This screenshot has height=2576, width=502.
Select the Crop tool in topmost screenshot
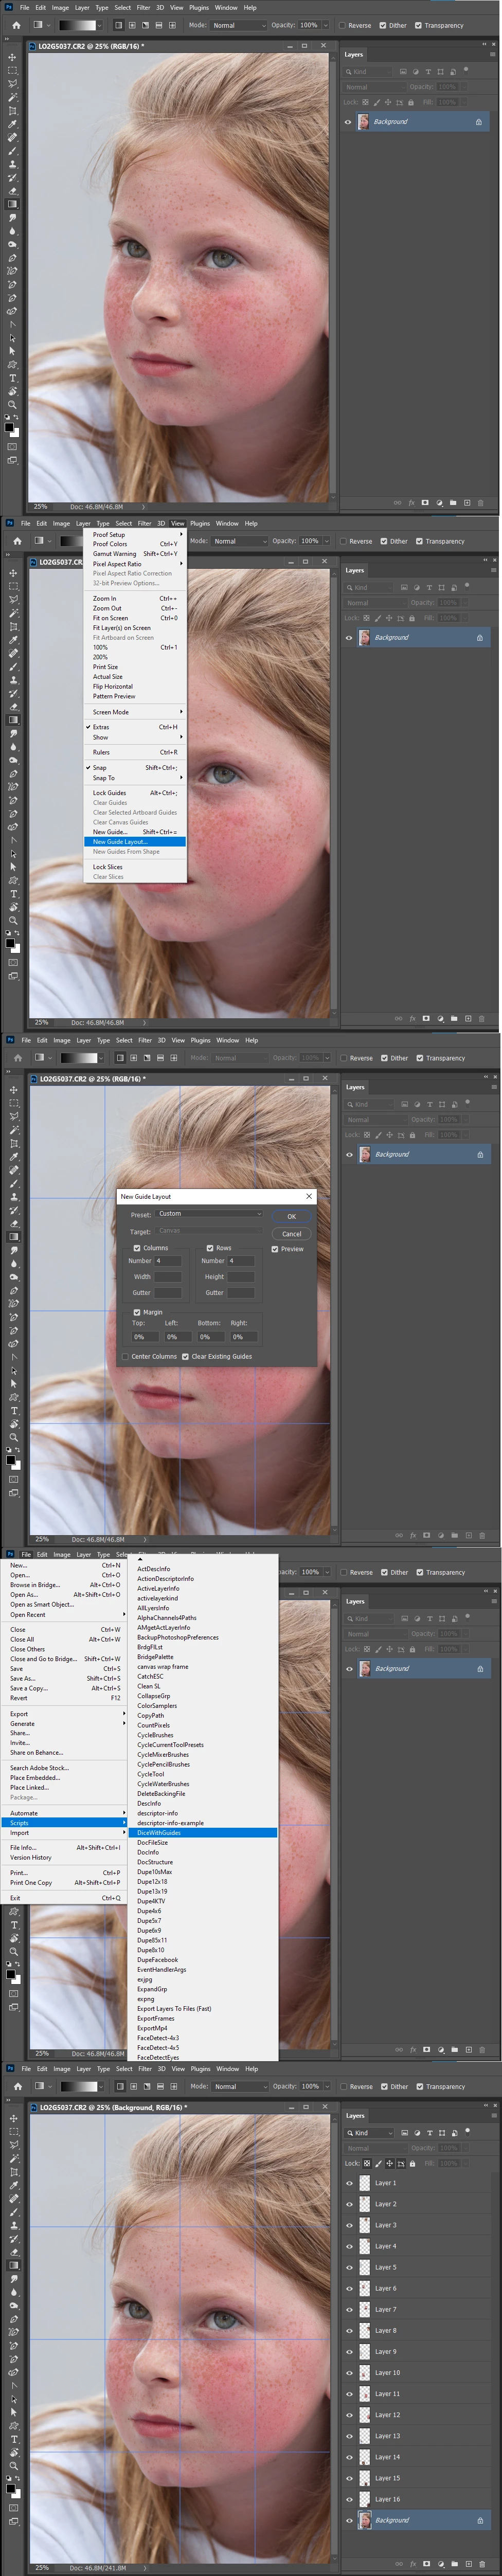tap(12, 110)
